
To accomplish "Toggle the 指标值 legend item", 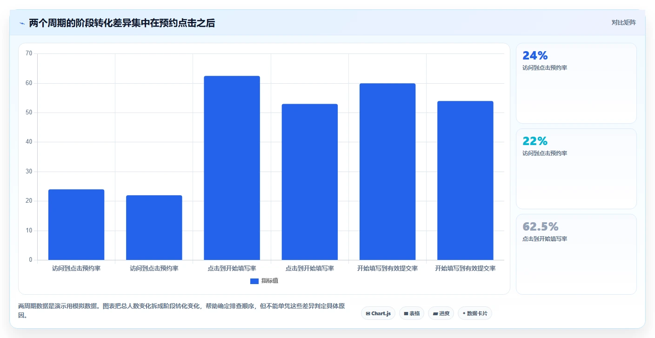I will (x=264, y=281).
